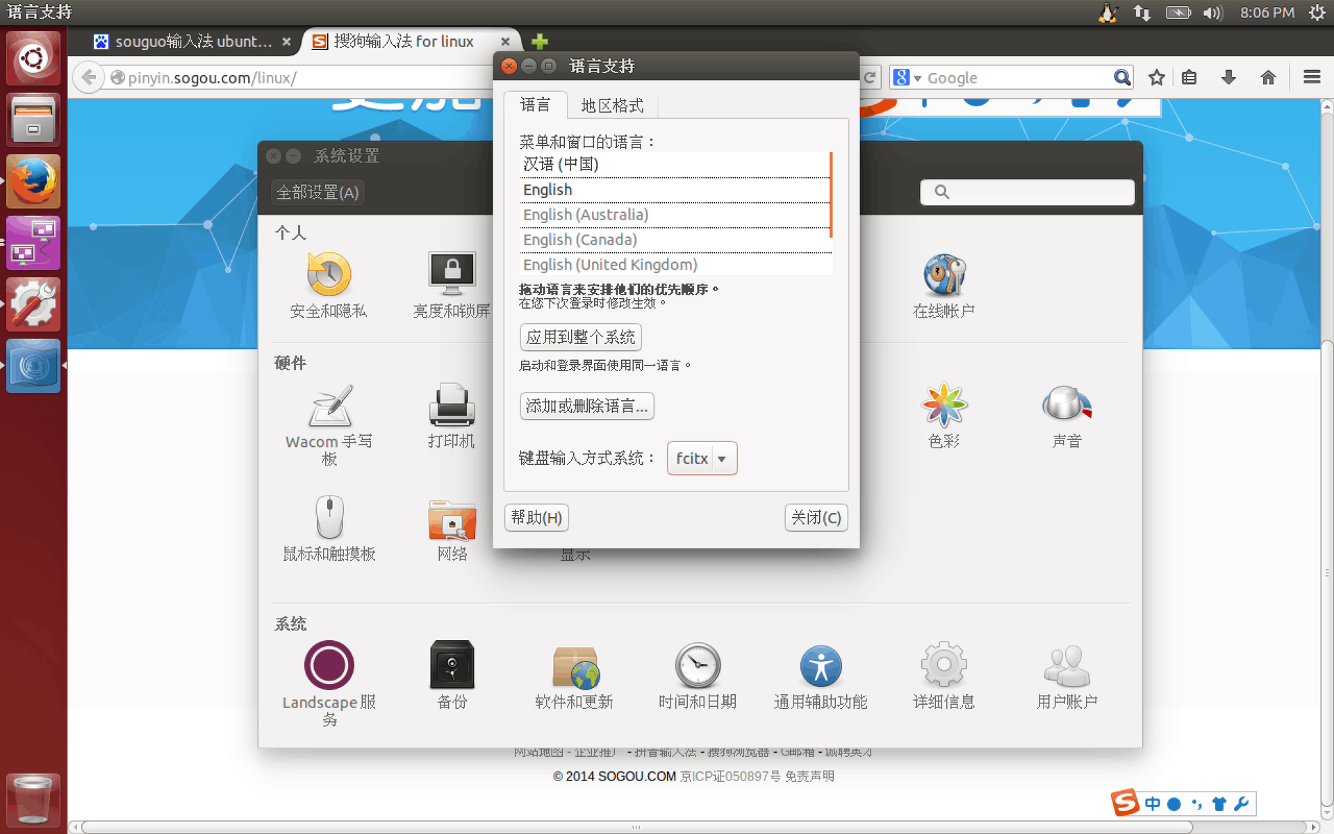This screenshot has height=834, width=1334.
Task: Toggle Sogou 中 Chinese/English mode
Action: point(1153,804)
